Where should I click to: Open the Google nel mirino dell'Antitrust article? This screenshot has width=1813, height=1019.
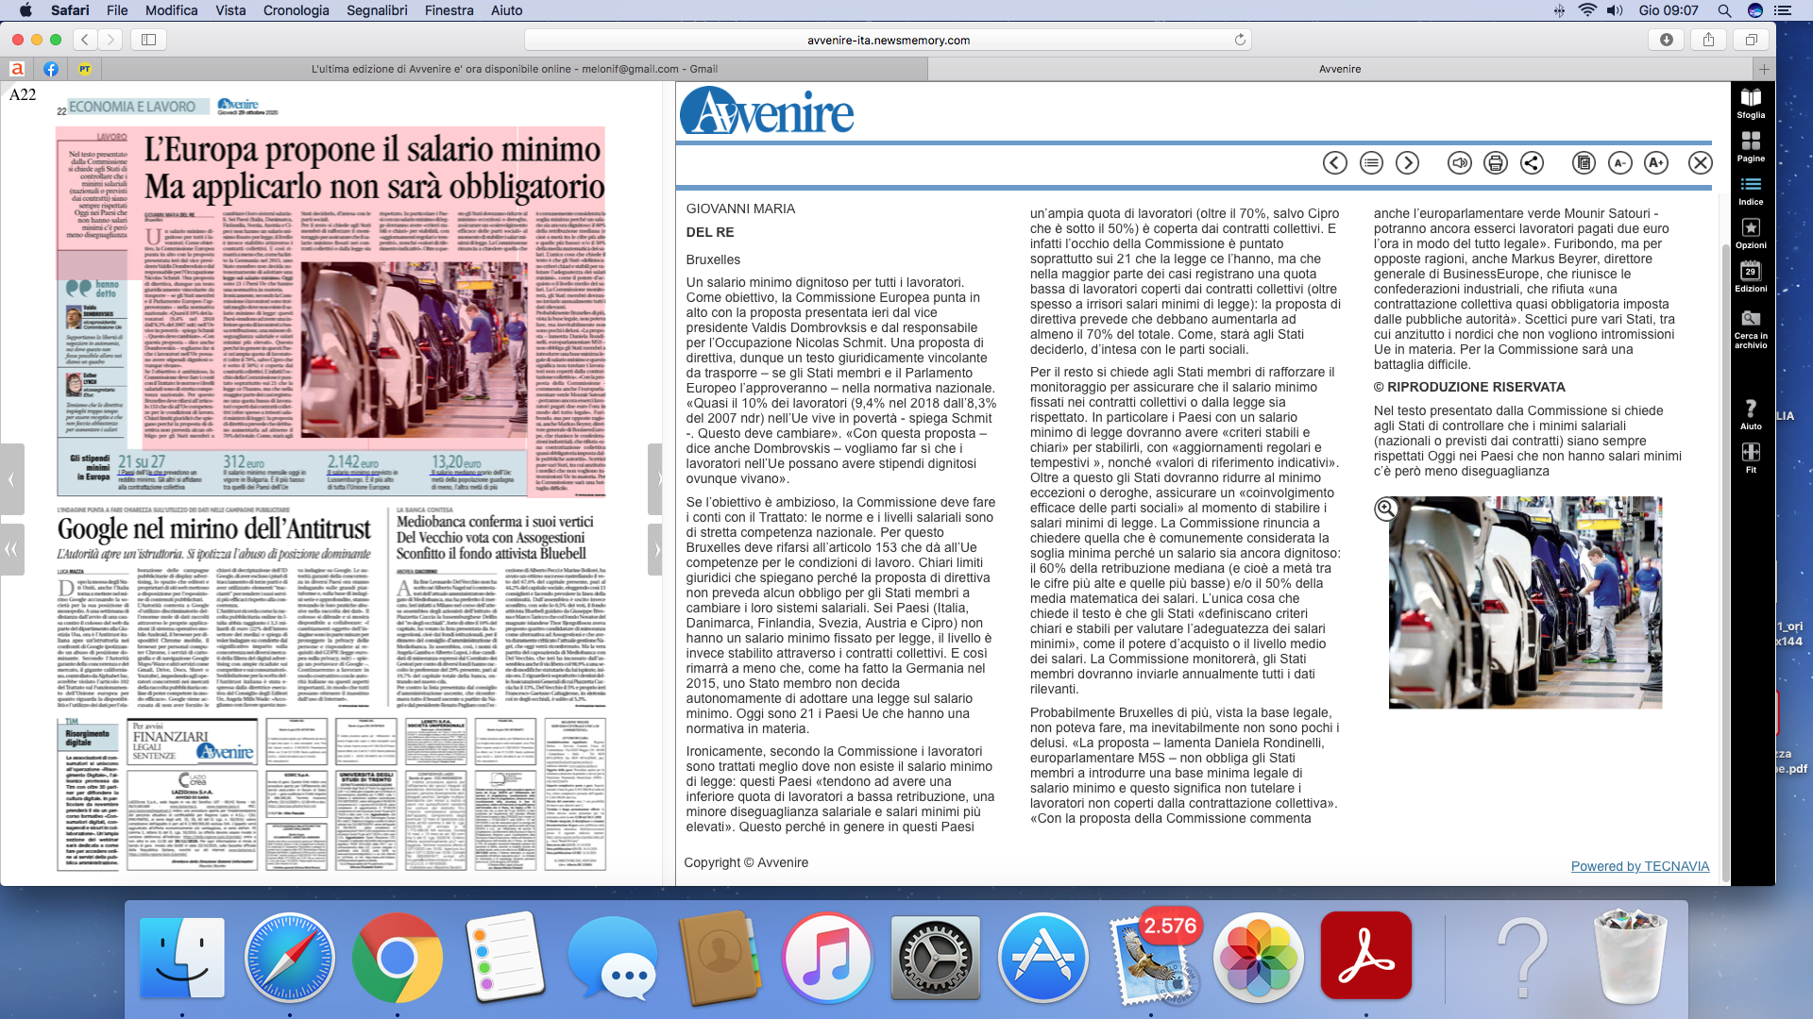coord(214,528)
